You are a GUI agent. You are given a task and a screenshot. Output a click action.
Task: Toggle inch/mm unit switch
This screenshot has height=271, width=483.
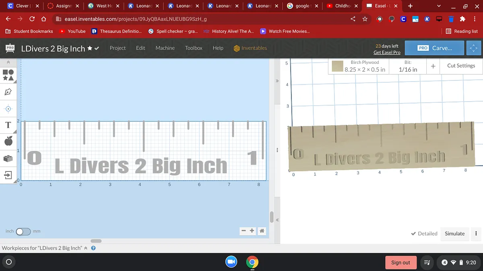coord(23,232)
